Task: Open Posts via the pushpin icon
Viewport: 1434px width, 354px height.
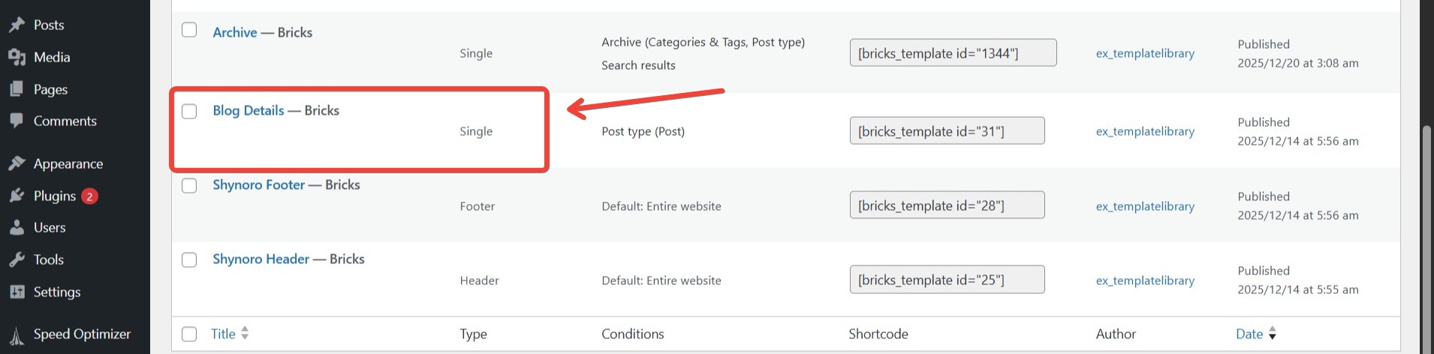Action: point(17,25)
